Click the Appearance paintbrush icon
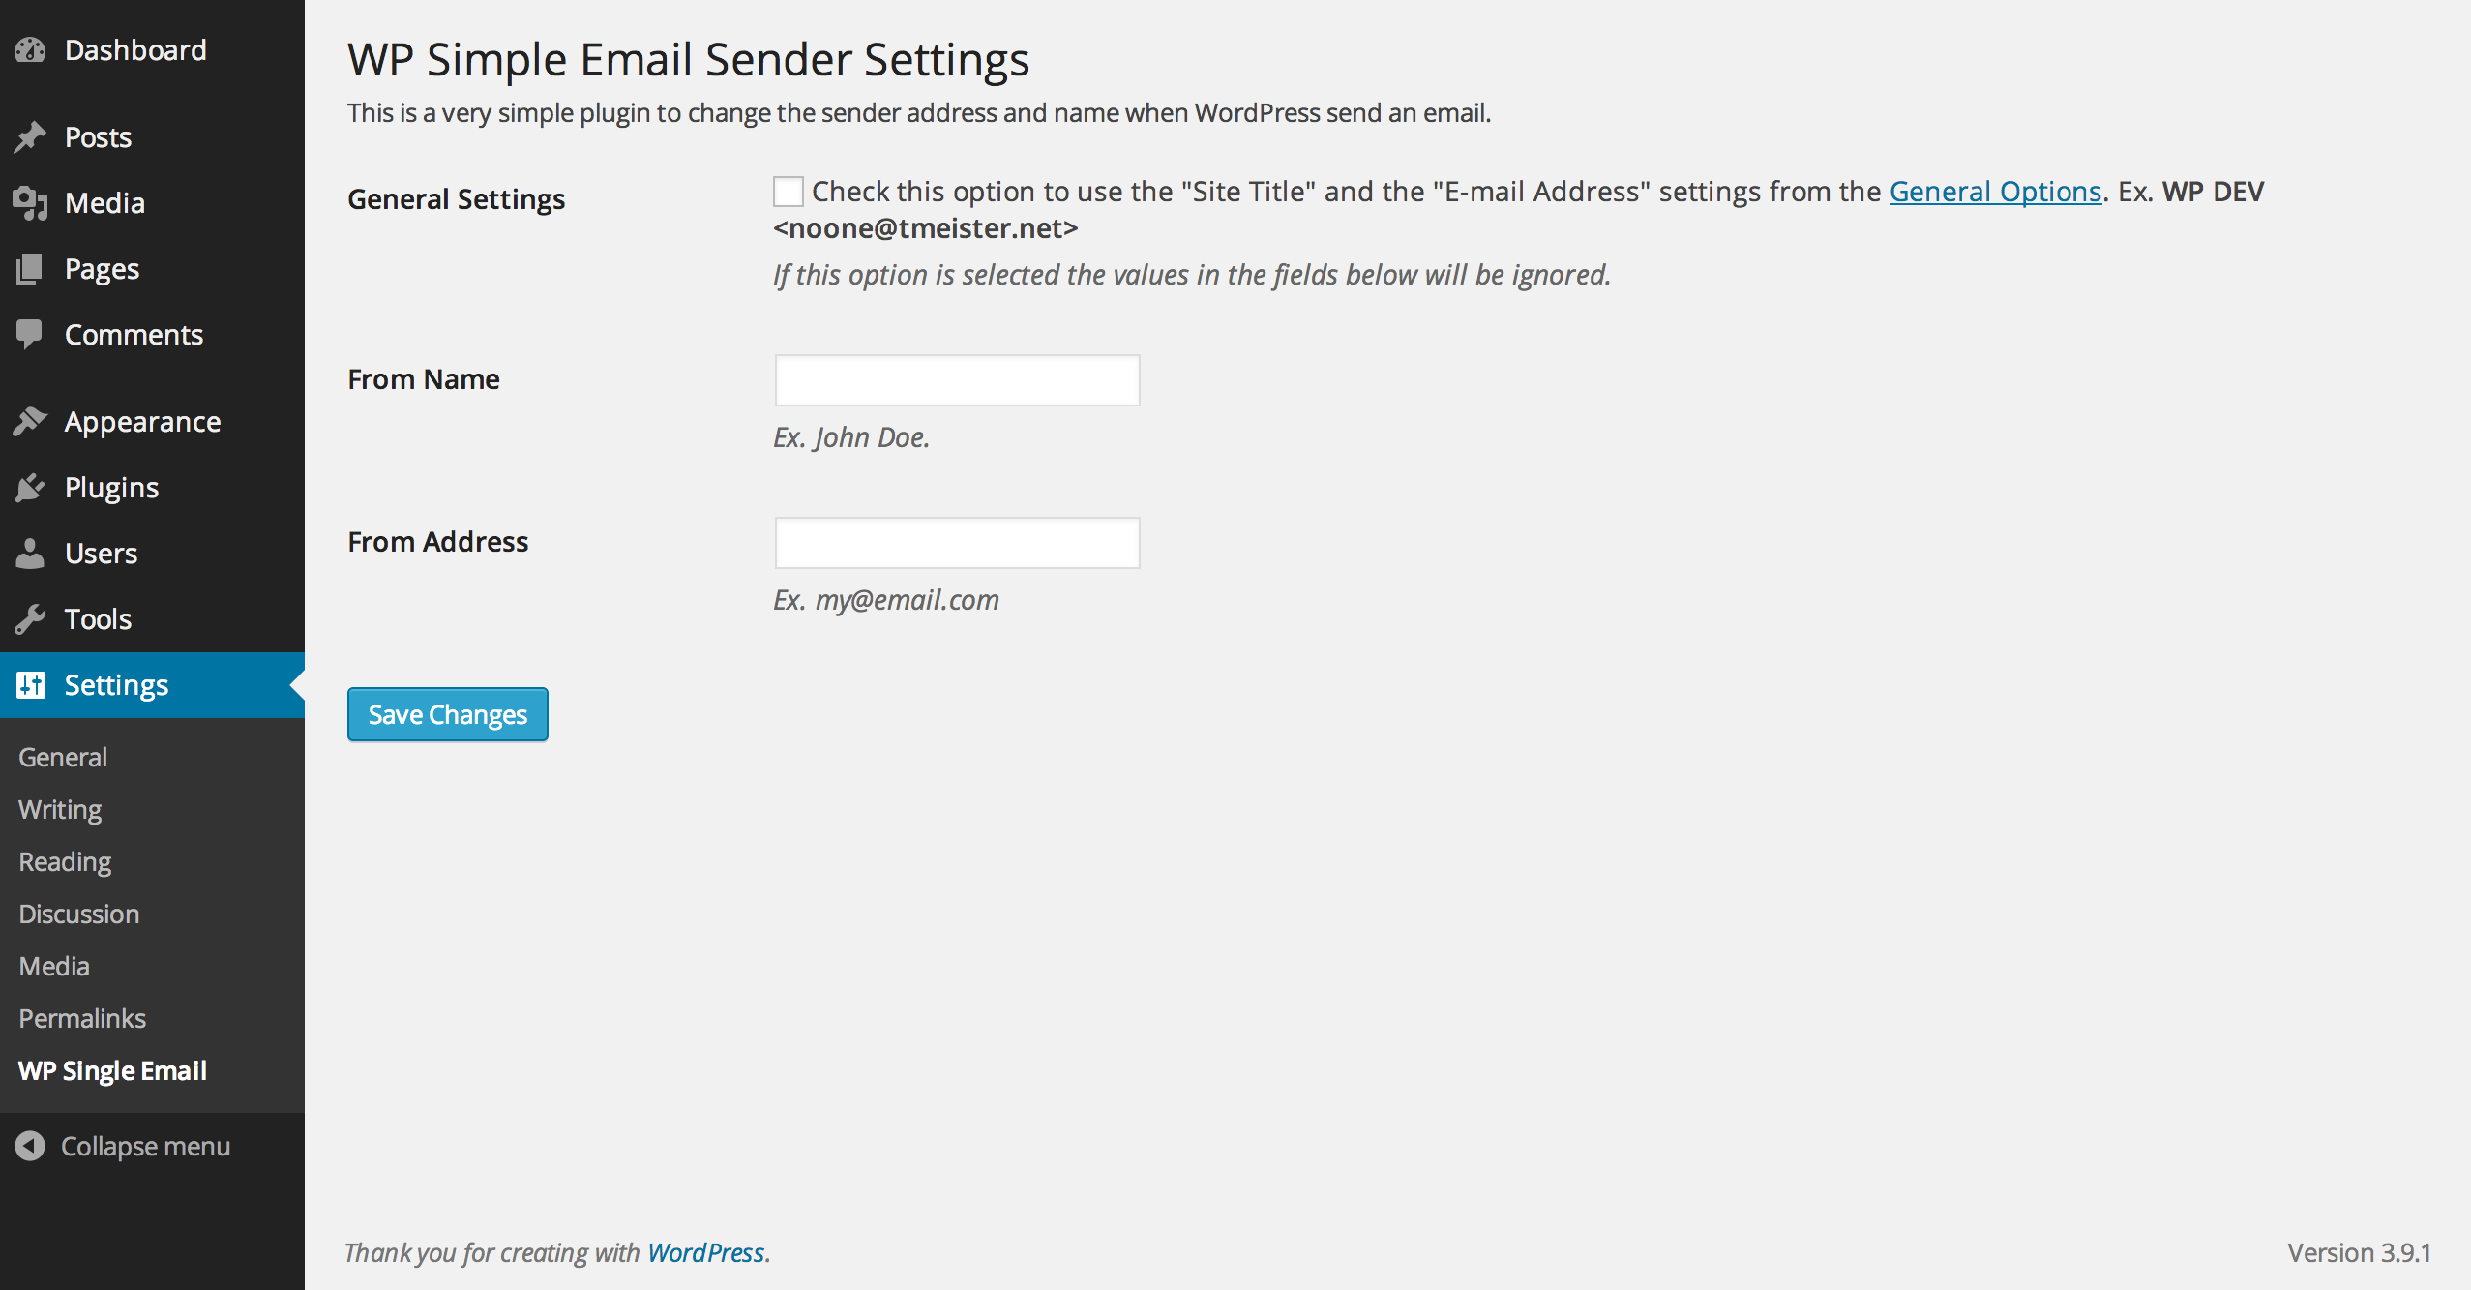The height and width of the screenshot is (1290, 2471). point(30,422)
